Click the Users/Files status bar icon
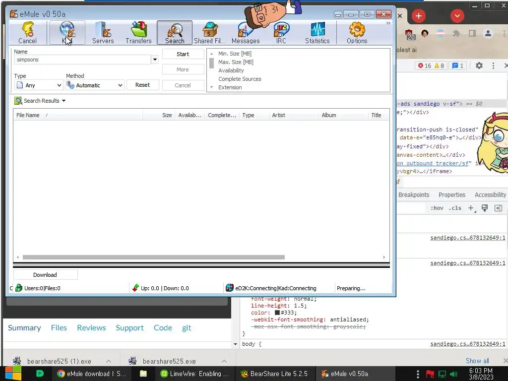 pyautogui.click(x=19, y=288)
